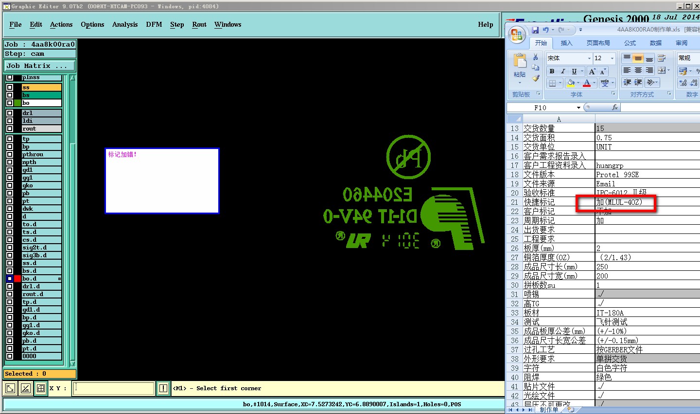Open the font name dropdown 宋体
Screen dimensions: 700x414
click(589, 58)
